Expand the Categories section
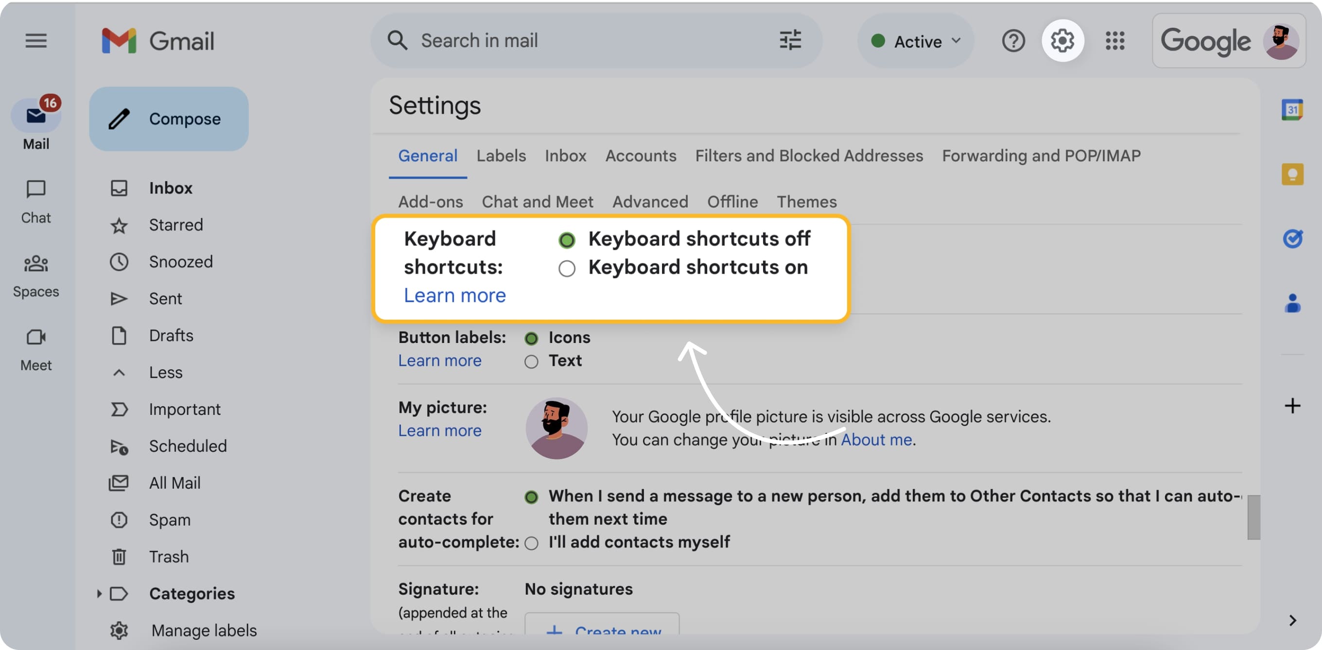 99,594
